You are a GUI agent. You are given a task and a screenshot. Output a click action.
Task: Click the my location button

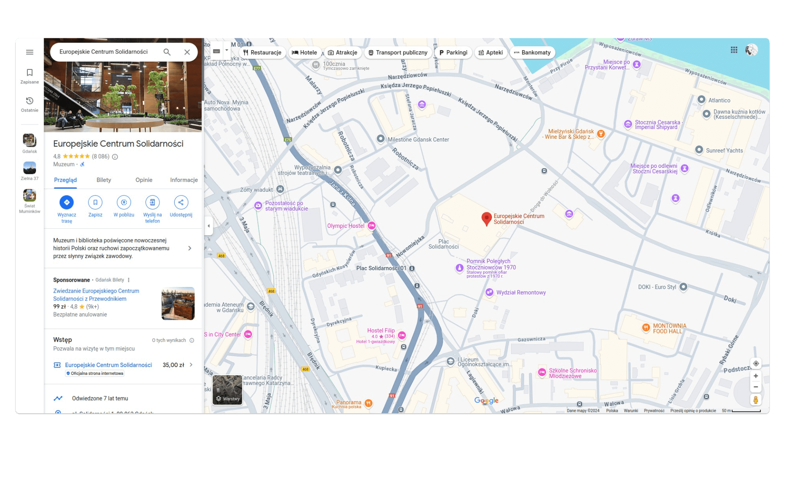pyautogui.click(x=756, y=363)
